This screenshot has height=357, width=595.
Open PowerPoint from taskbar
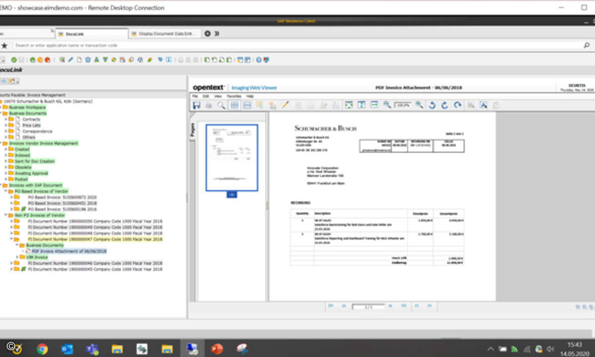point(217,349)
